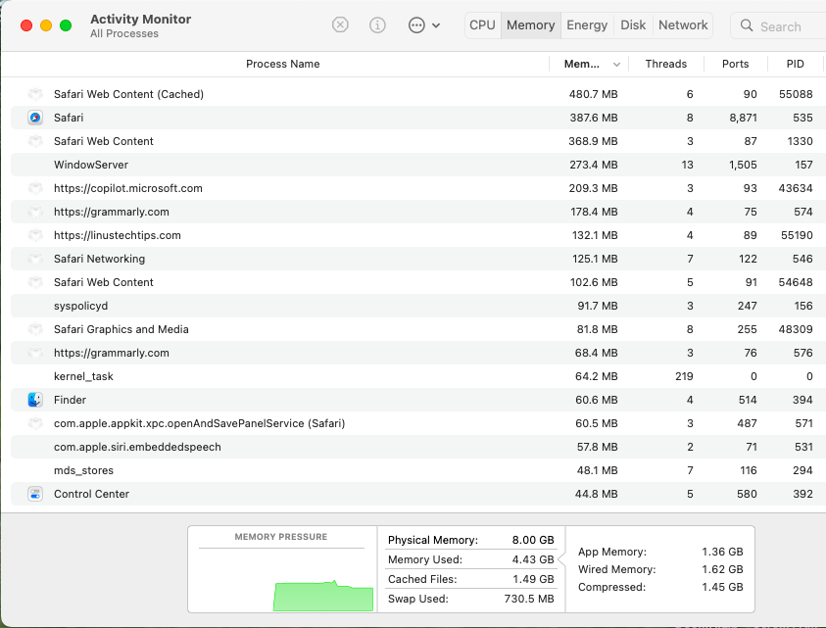
Task: Sort by the Process Name column
Action: click(283, 64)
